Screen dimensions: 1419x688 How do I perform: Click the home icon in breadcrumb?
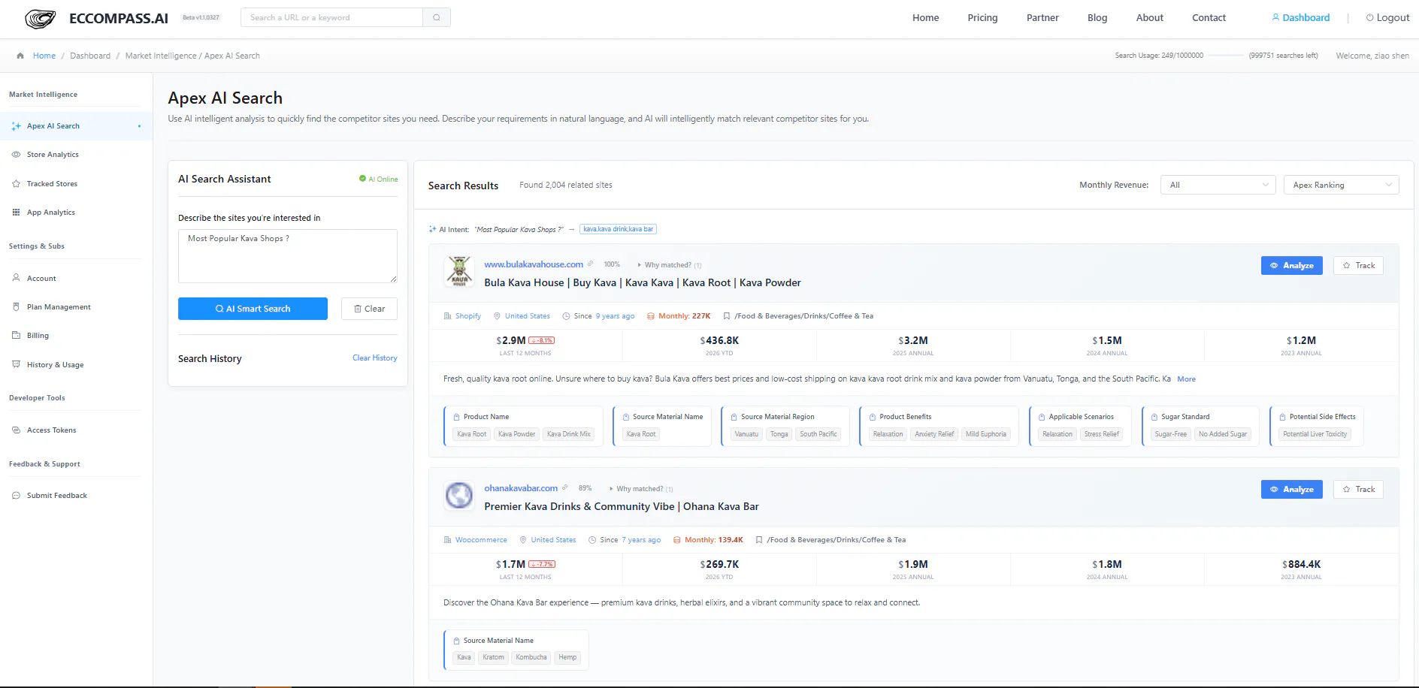[20, 56]
